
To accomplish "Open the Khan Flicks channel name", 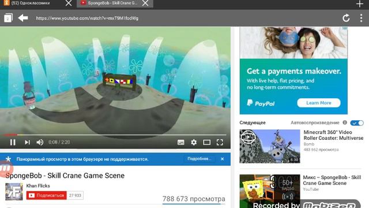I will pos(38,186).
